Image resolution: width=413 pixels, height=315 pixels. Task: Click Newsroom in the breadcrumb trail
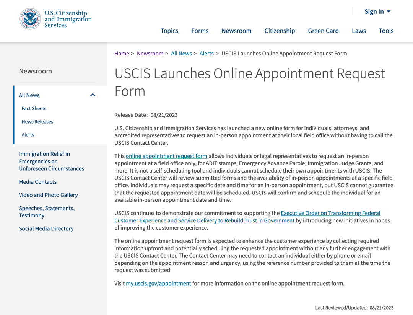pyautogui.click(x=150, y=54)
